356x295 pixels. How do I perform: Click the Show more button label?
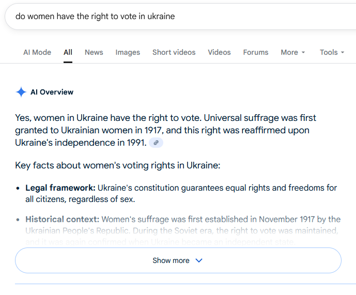click(x=171, y=260)
